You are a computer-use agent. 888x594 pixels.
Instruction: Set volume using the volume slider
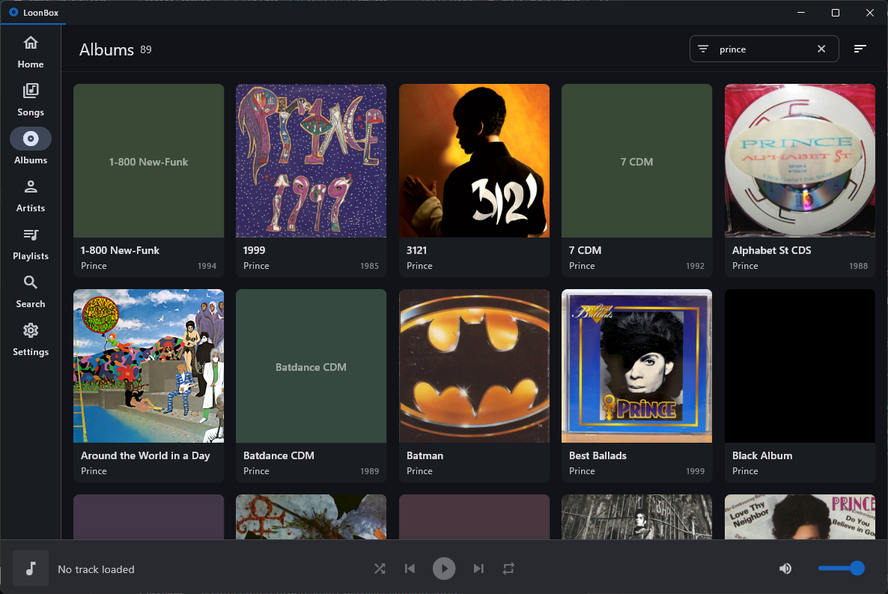[x=841, y=569]
